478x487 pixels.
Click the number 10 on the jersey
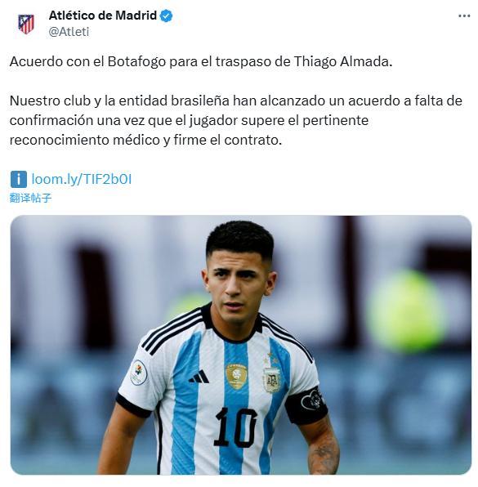coord(236,427)
